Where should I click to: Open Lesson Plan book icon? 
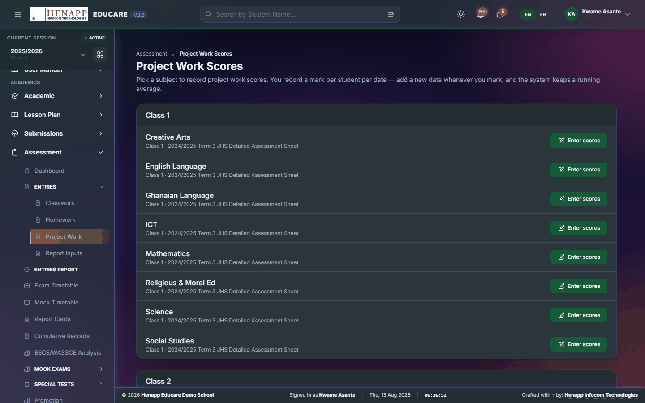[x=15, y=115]
